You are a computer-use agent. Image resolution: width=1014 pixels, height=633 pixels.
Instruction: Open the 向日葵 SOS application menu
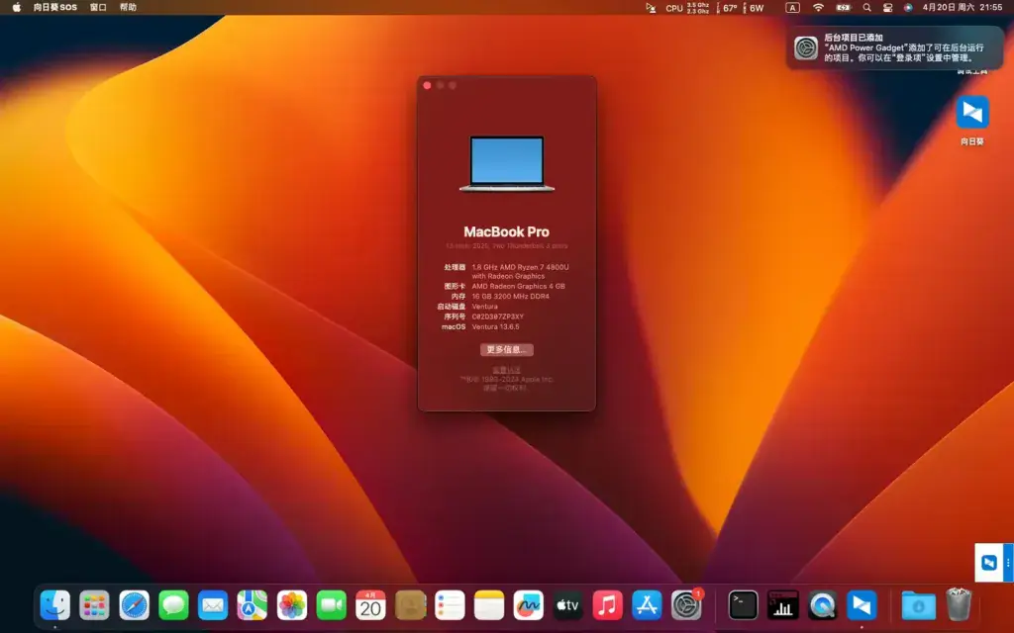coord(55,7)
